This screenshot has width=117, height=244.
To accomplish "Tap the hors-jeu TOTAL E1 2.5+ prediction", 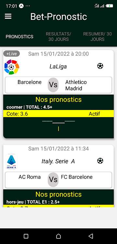I will (x=33, y=202).
